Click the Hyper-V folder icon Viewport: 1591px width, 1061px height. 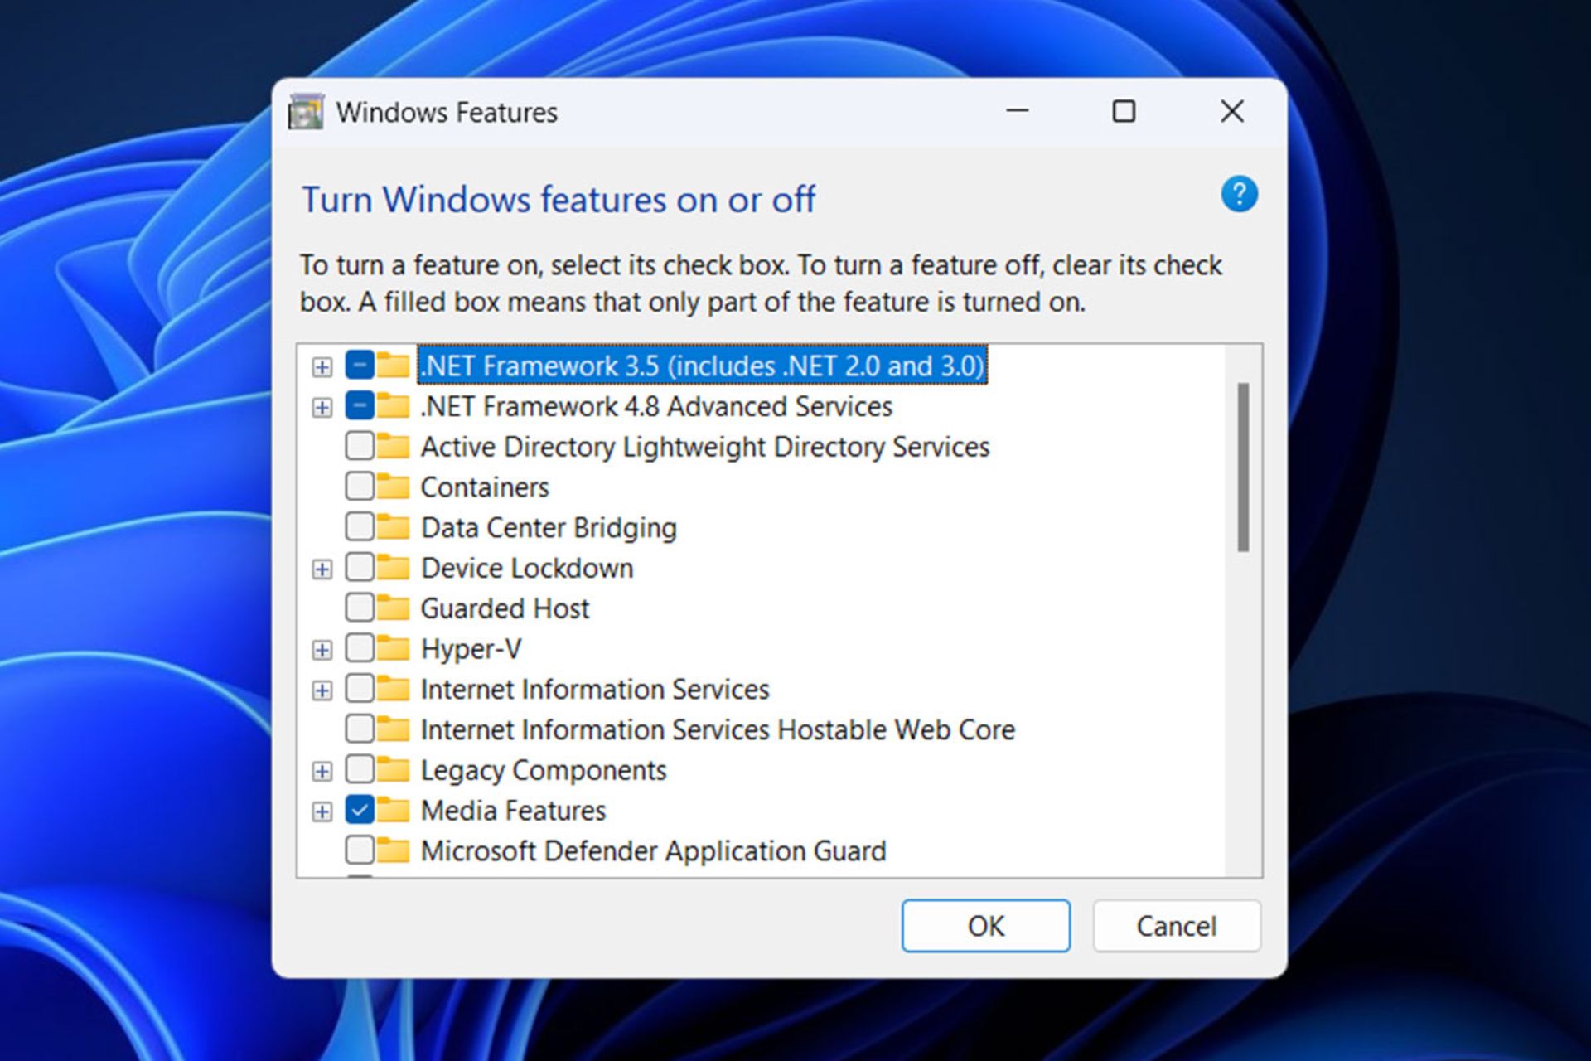pyautogui.click(x=394, y=648)
